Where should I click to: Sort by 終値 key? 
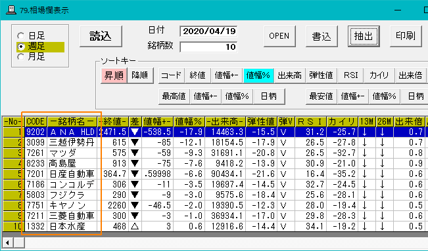point(198,75)
